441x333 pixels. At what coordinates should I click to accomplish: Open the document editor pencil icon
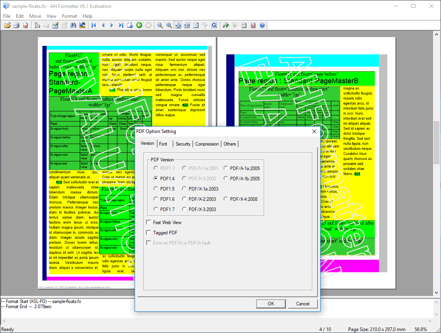(55, 25)
